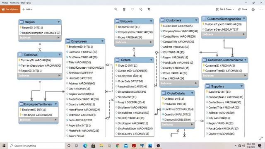Open Adobe Acrobat on the taskbar
265x149 pixels.
(134, 146)
